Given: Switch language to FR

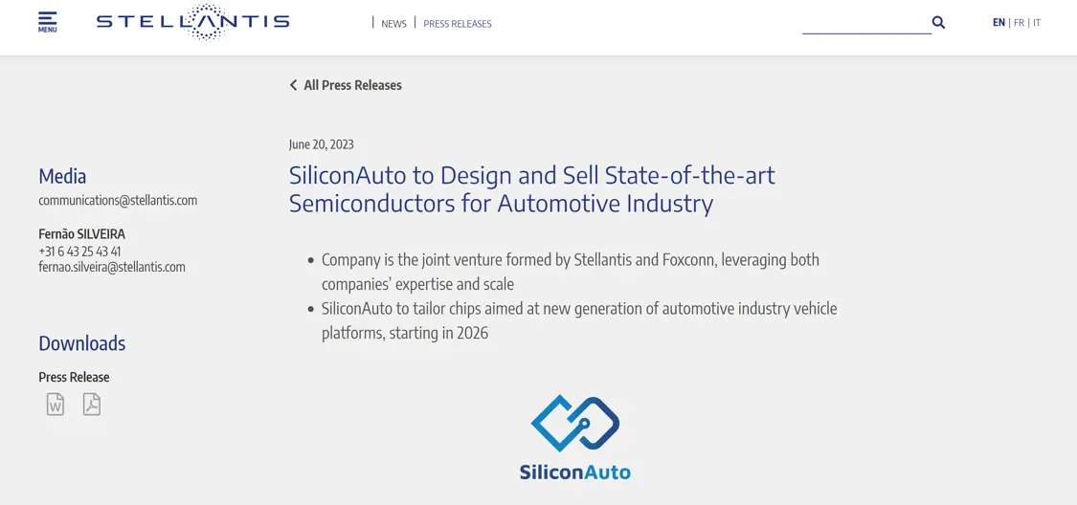Looking at the screenshot, I should (1019, 22).
